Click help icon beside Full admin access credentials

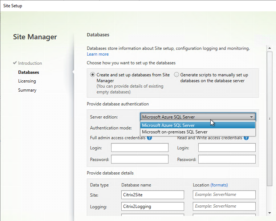point(149,138)
